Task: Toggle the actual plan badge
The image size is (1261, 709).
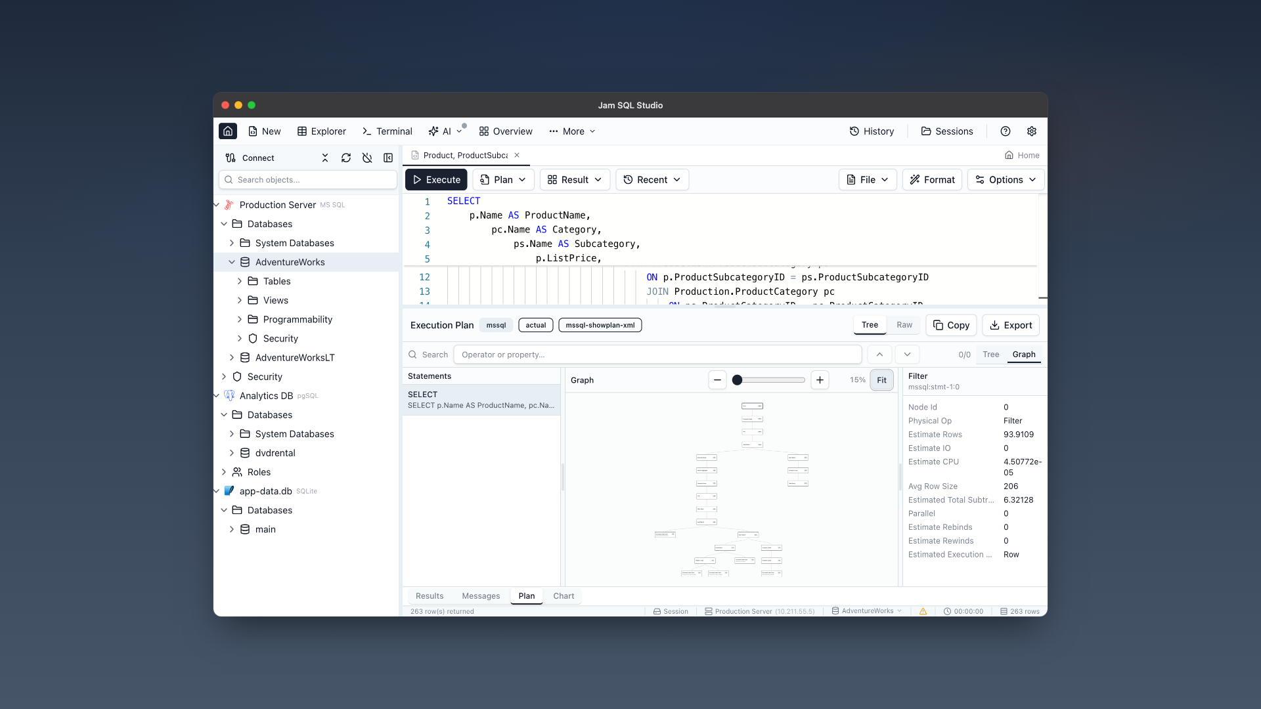Action: [x=535, y=325]
